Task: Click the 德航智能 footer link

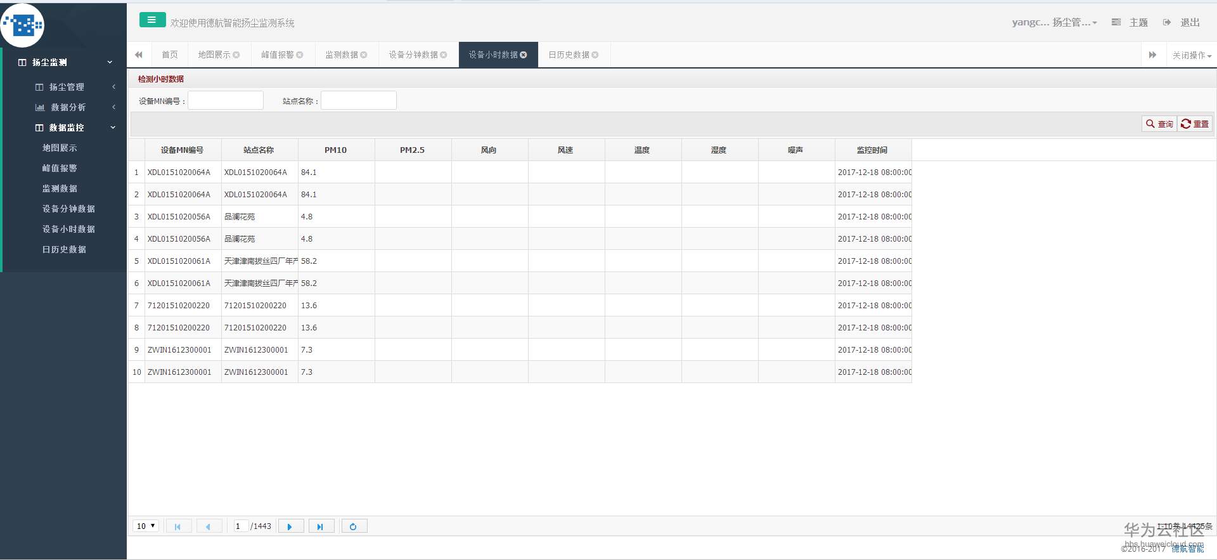Action: (1188, 549)
